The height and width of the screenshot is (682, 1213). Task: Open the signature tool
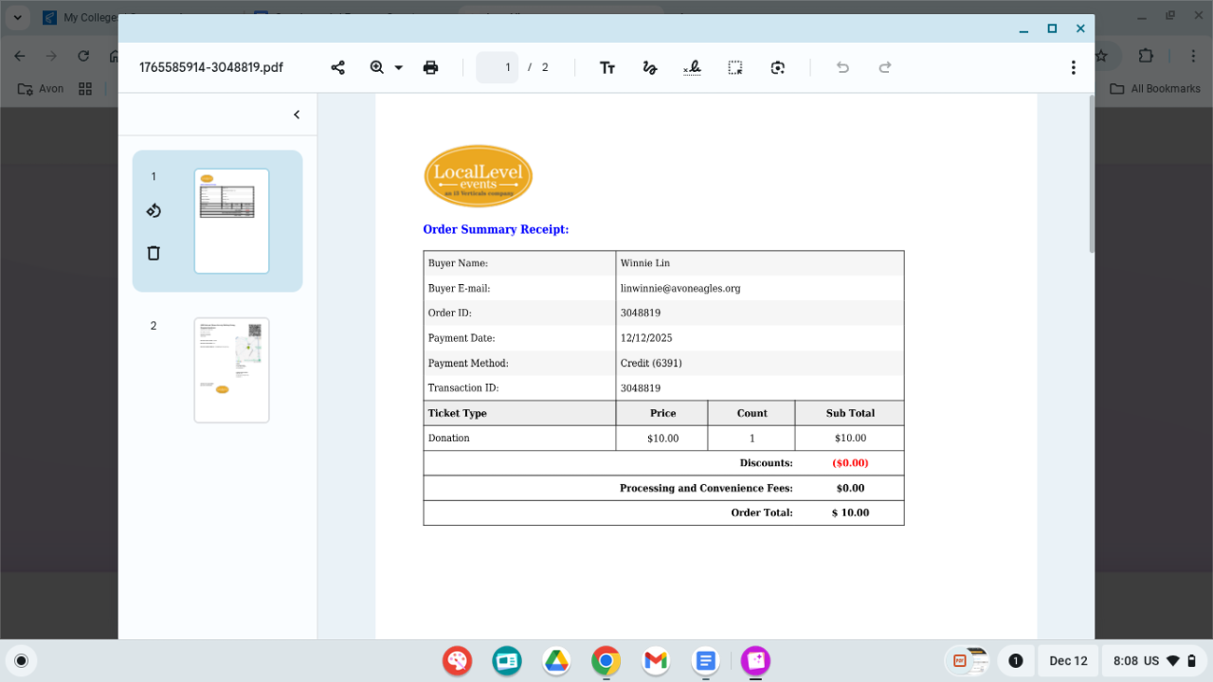click(692, 67)
